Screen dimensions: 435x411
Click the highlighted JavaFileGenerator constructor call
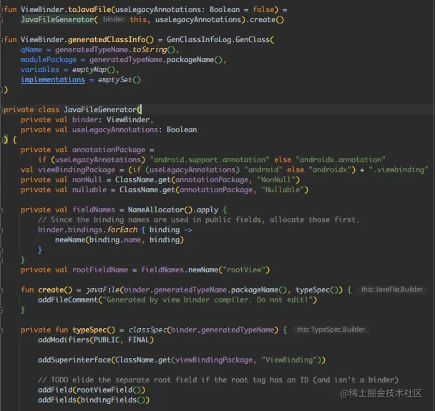(57, 20)
